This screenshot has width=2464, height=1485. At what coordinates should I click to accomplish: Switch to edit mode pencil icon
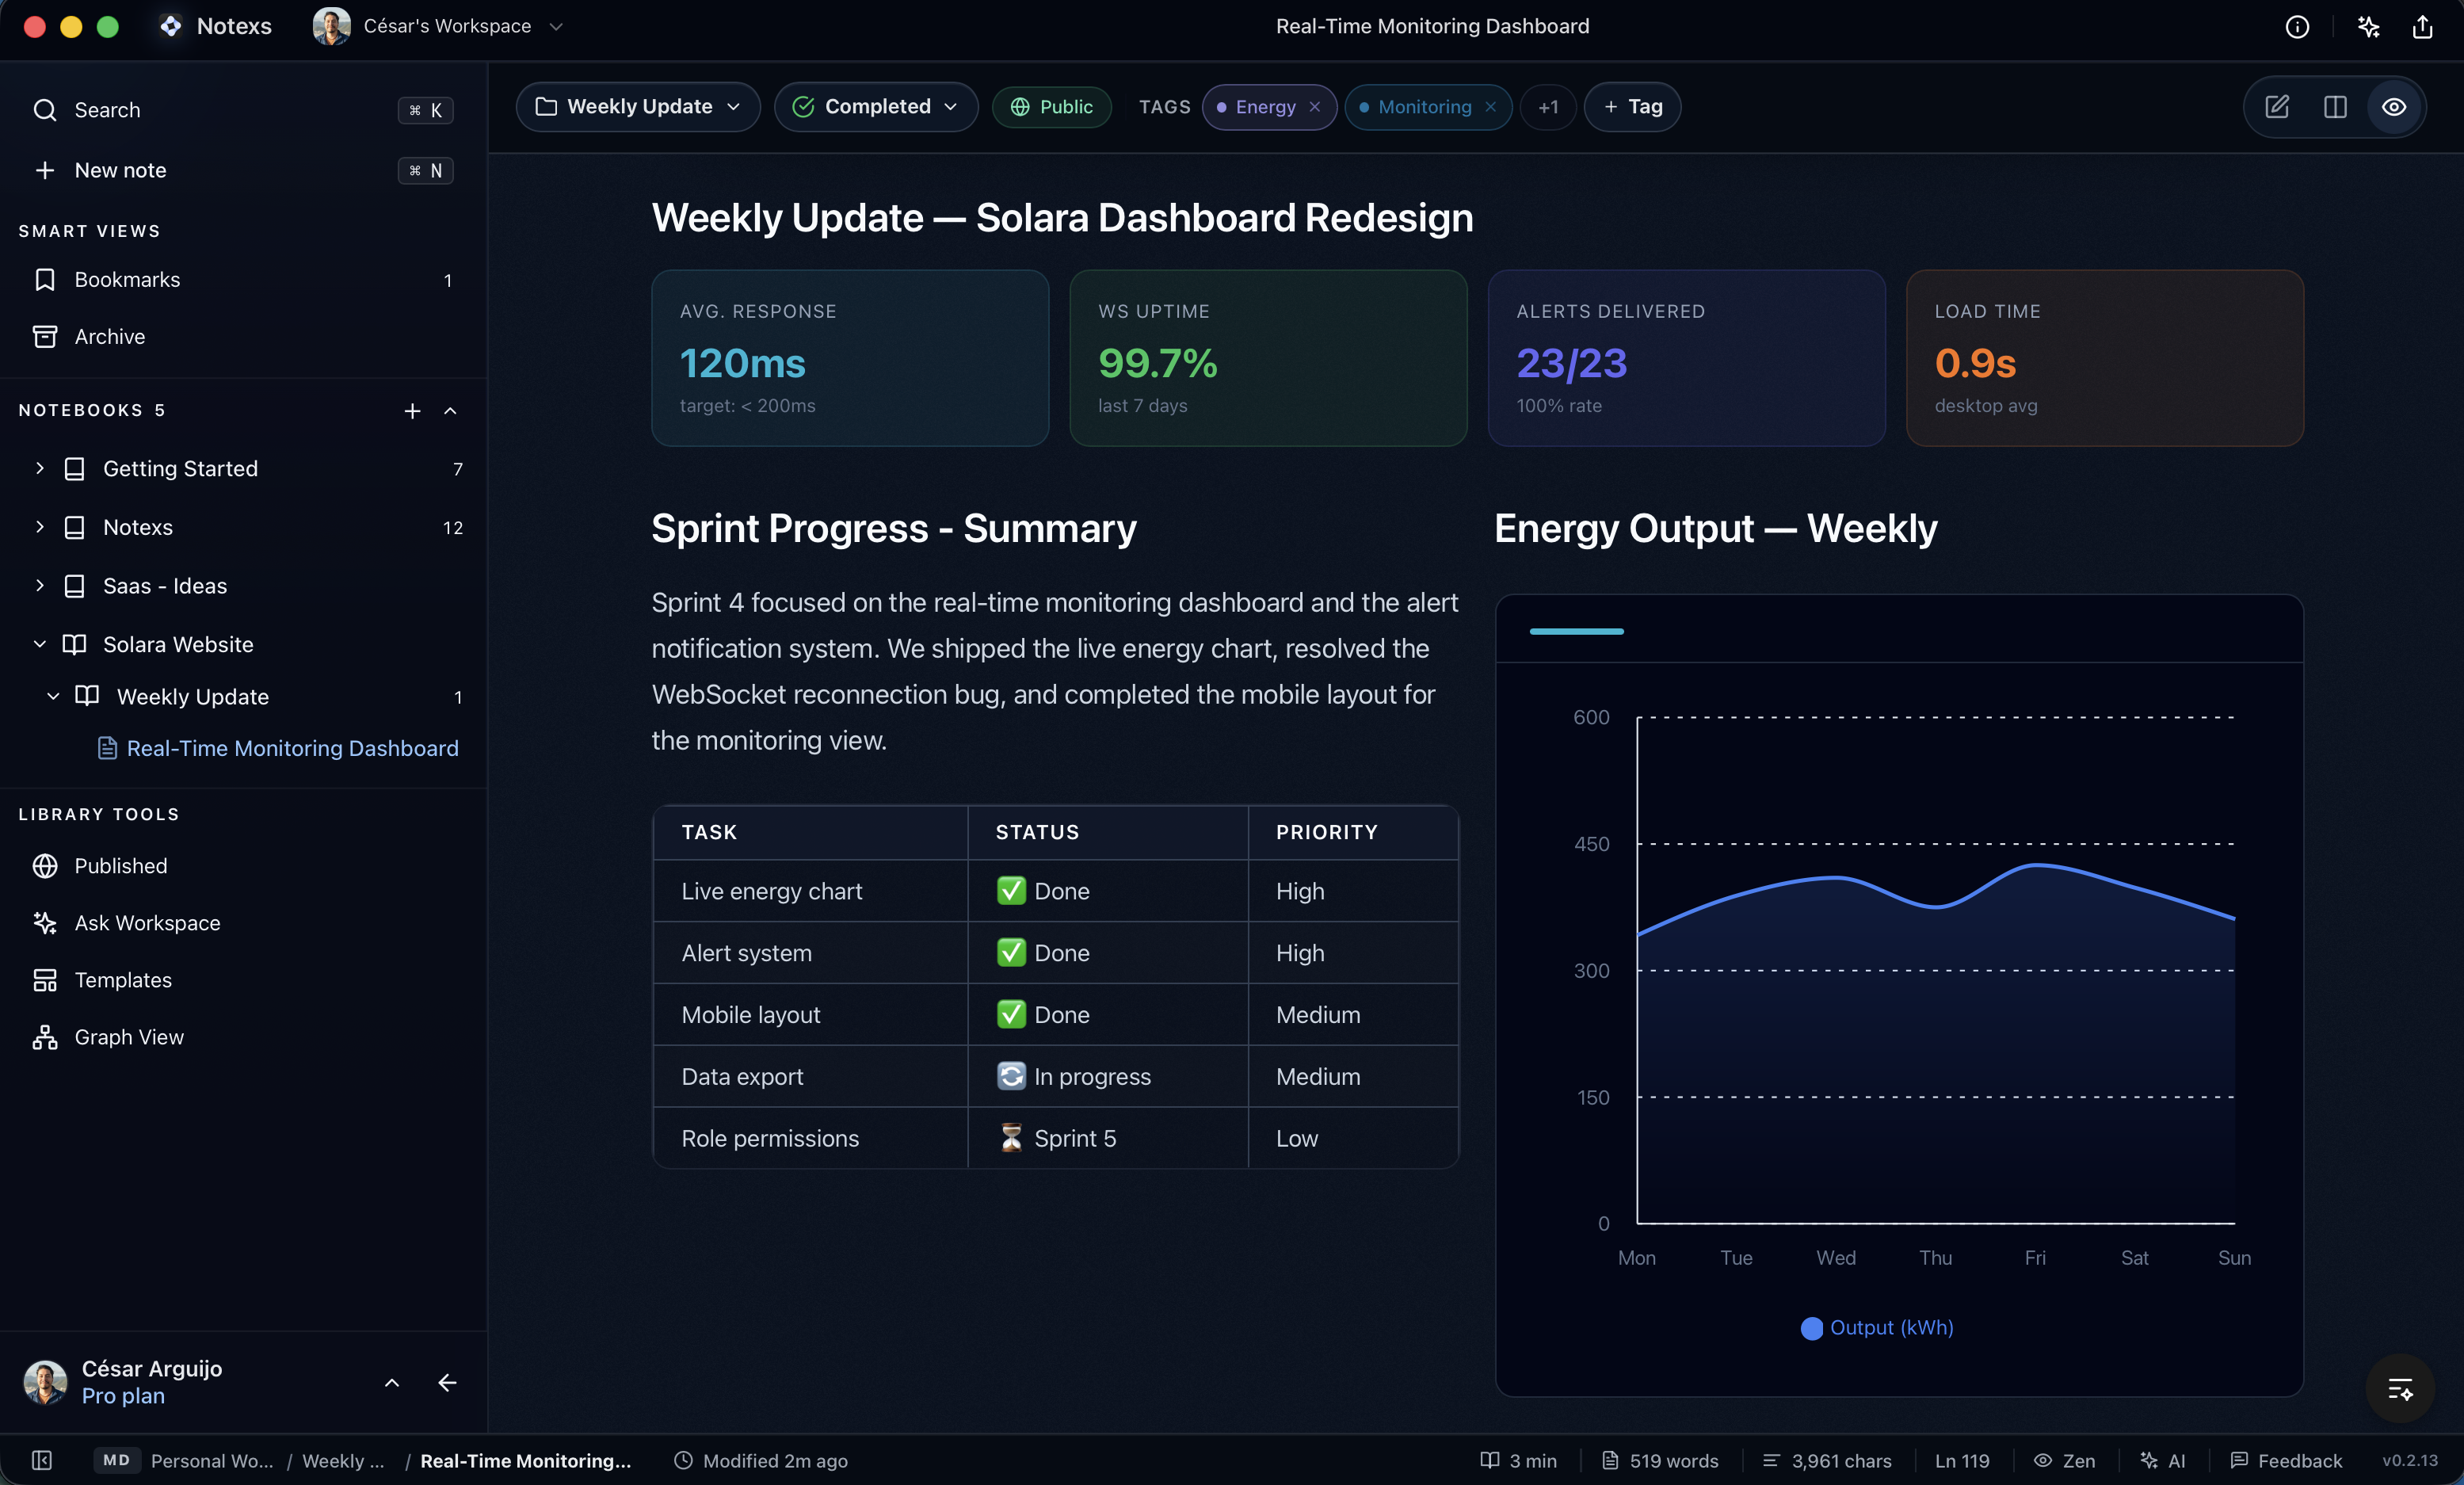click(x=2277, y=107)
